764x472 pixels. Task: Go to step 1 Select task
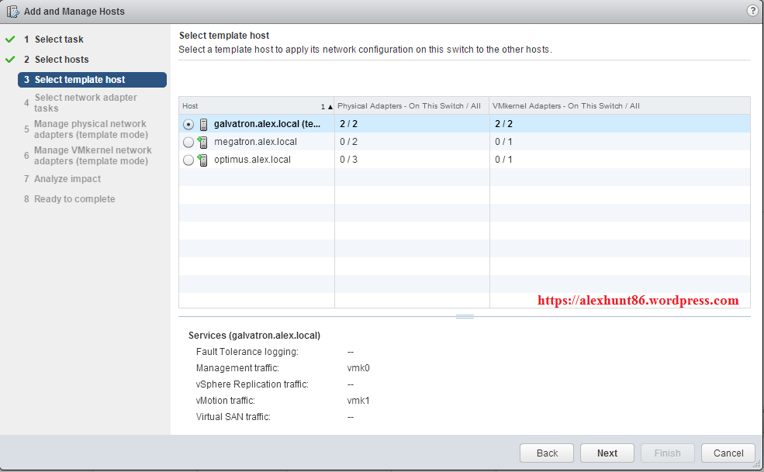pyautogui.click(x=59, y=40)
